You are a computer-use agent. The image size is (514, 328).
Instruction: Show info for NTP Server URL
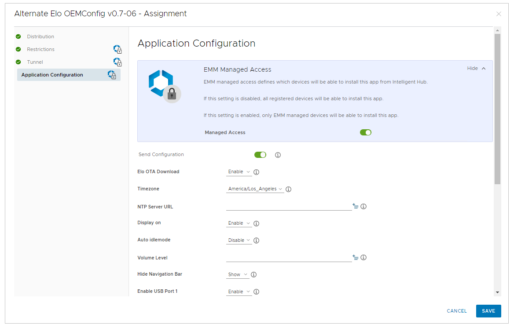tap(363, 207)
